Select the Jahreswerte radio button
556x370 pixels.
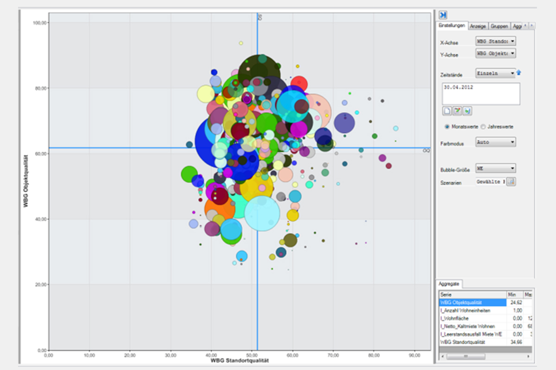point(483,126)
